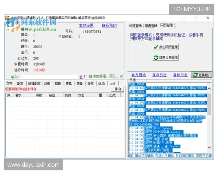Screen dimensions: 218x174
Task: Open the 副本 tab
Action: point(20,83)
